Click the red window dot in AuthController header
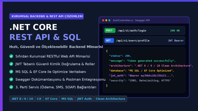The height and width of the screenshot is (111, 198). [x=103, y=20]
